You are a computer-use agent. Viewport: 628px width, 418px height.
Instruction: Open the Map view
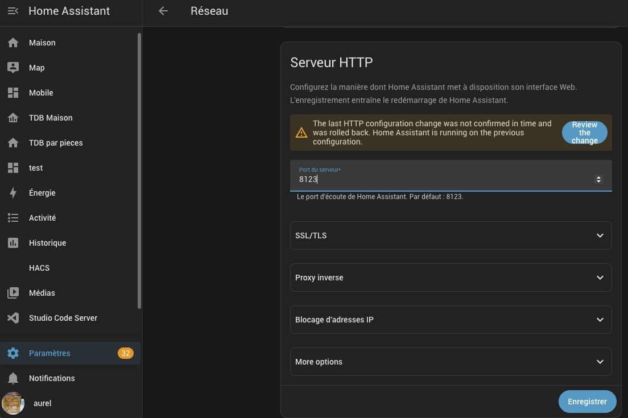coord(70,68)
